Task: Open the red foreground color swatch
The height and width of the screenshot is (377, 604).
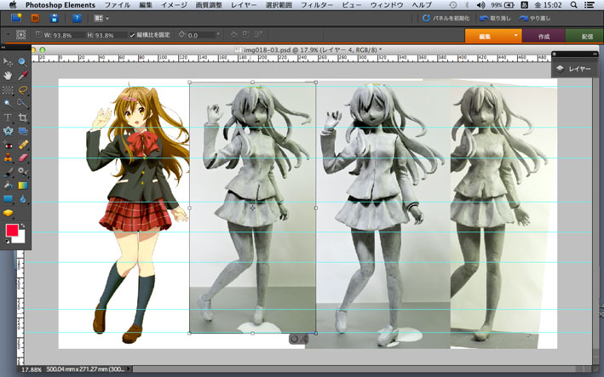Action: (12, 230)
